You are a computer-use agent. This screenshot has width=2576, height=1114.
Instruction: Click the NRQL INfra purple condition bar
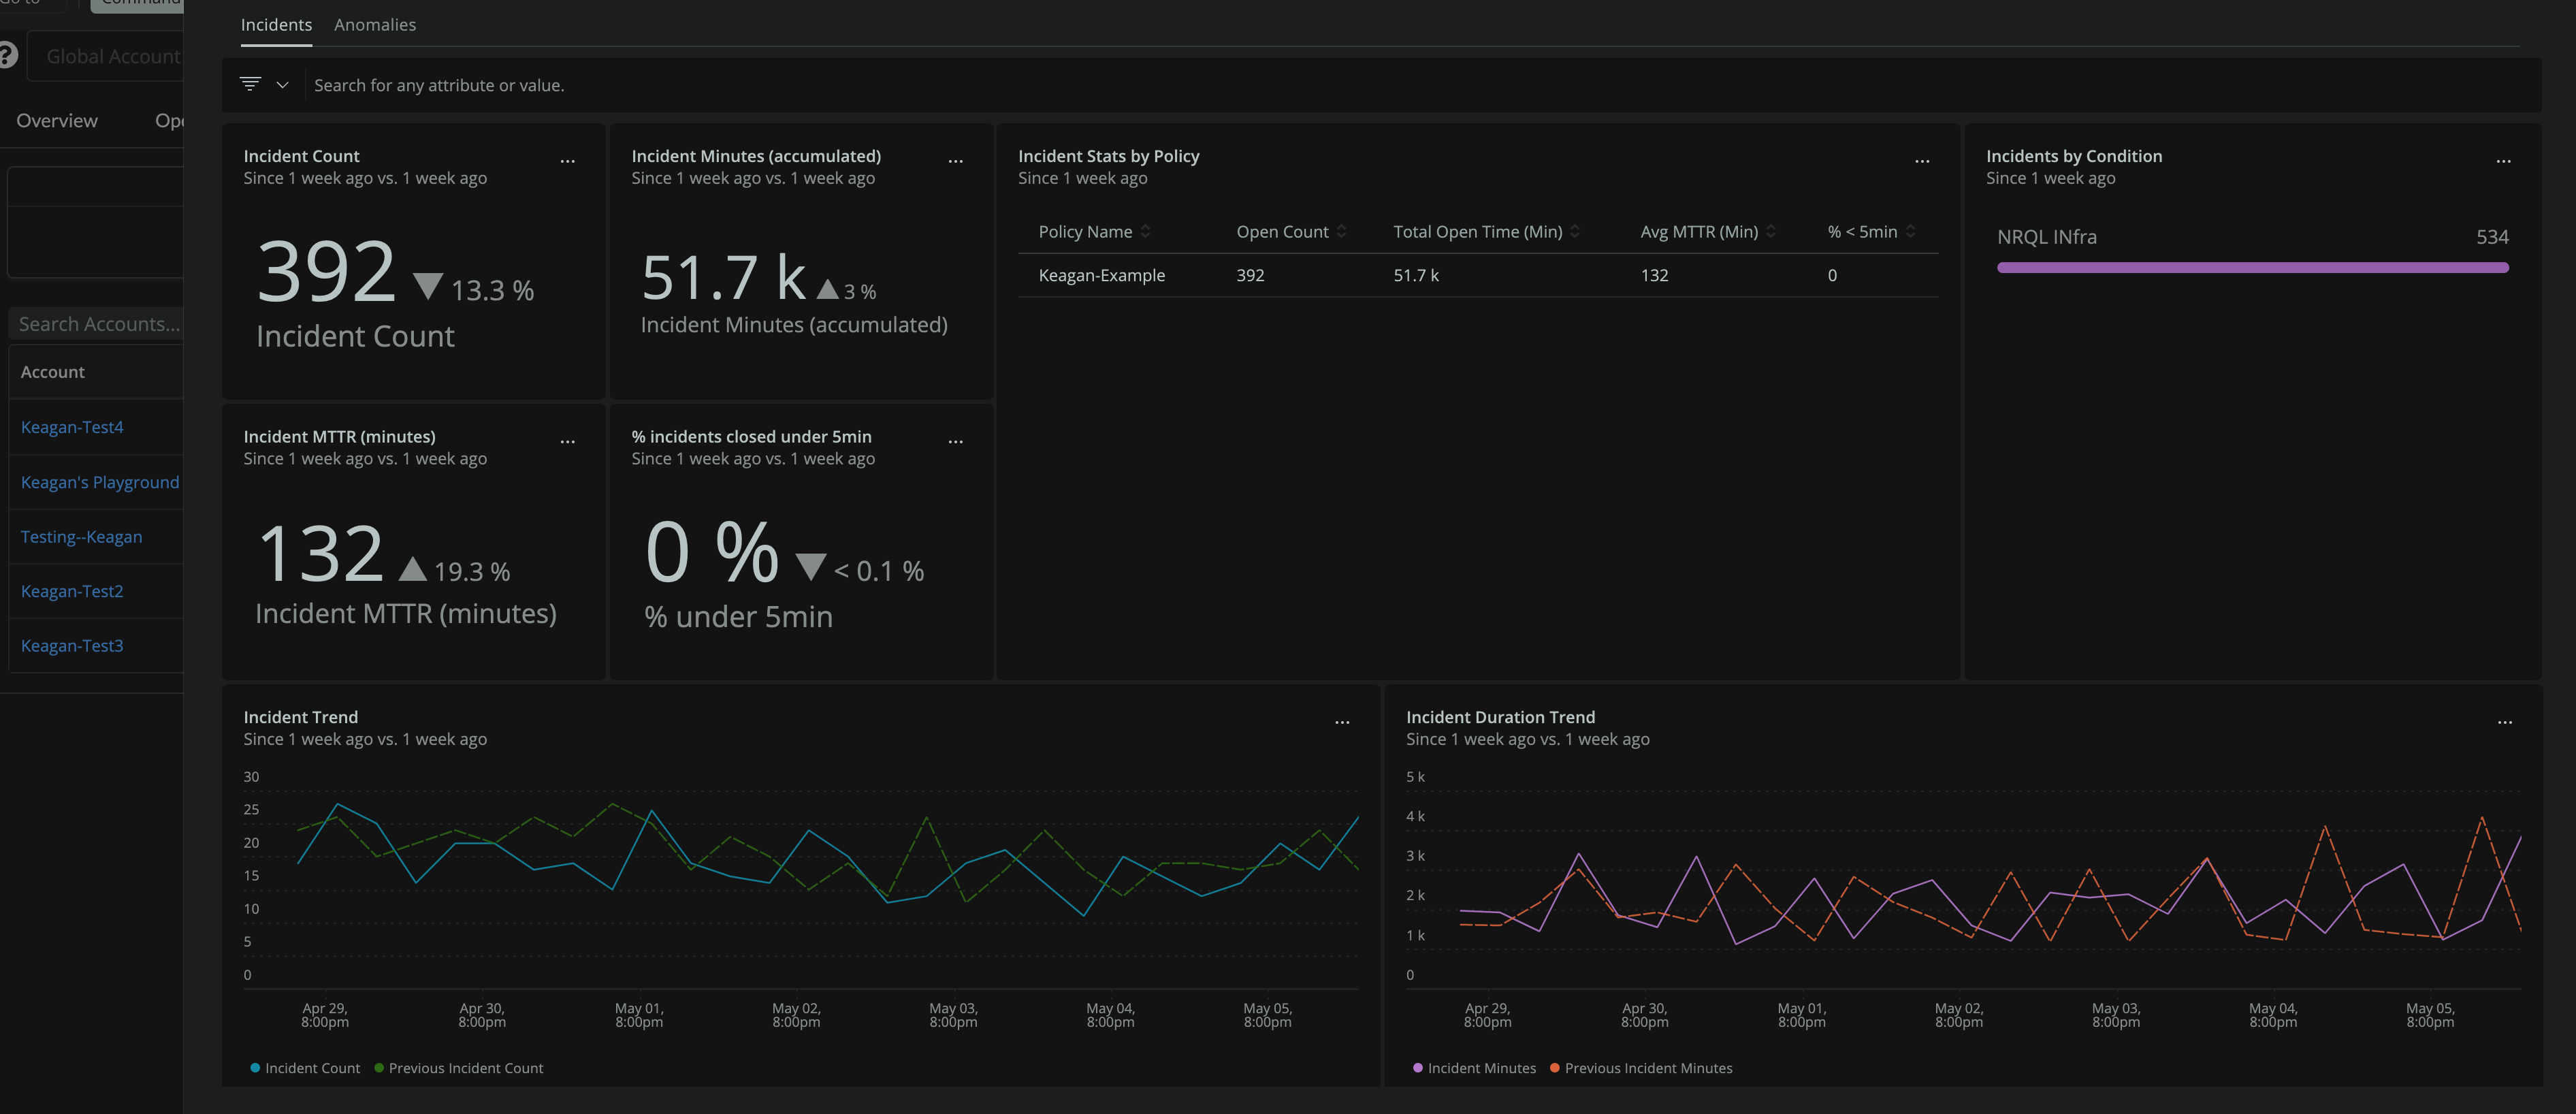pyautogui.click(x=2251, y=267)
